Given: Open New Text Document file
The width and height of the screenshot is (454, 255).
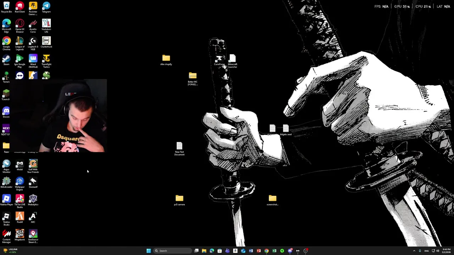Looking at the screenshot, I should pos(179,149).
